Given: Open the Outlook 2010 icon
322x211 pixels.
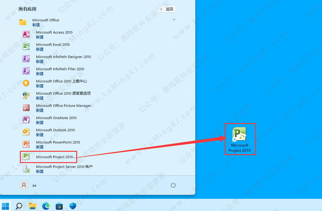Looking at the screenshot, I should click(26, 132).
